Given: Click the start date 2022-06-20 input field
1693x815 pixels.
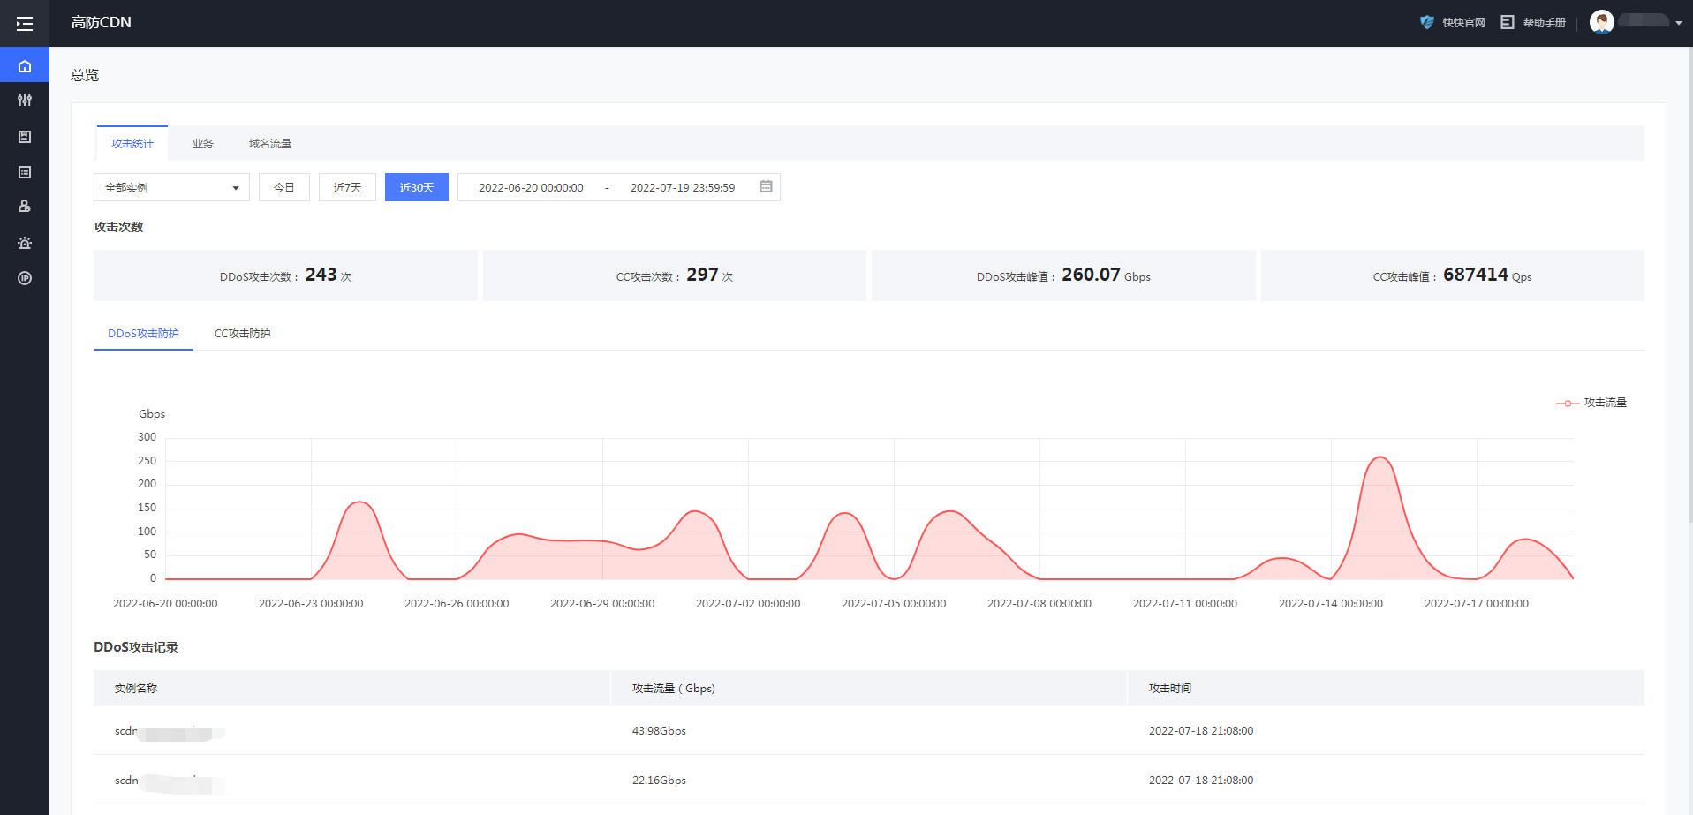Looking at the screenshot, I should click(531, 187).
